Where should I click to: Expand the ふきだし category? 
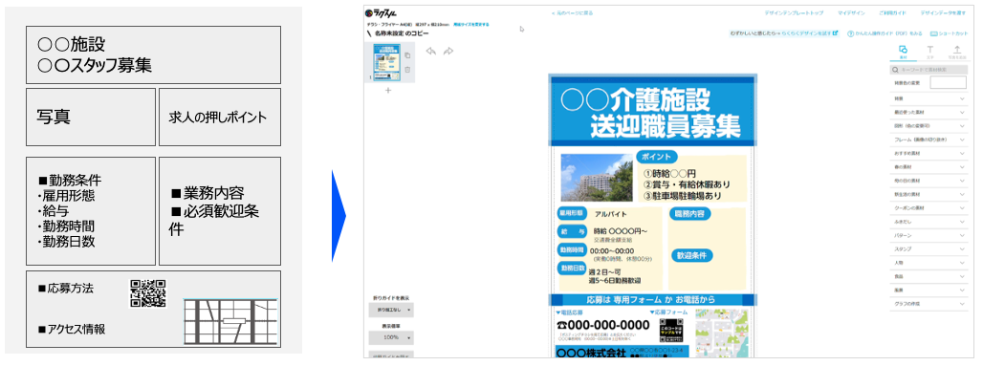tap(929, 222)
